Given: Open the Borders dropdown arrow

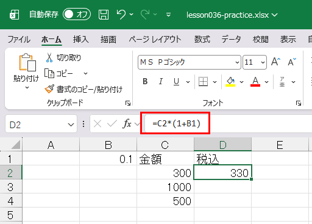Looking at the screenshot, I should (214, 82).
